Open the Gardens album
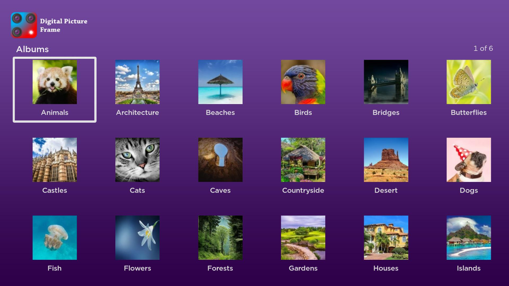Viewport: 509px width, 286px height. pyautogui.click(x=303, y=238)
